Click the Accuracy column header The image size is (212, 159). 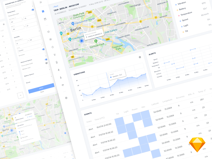[180, 97]
